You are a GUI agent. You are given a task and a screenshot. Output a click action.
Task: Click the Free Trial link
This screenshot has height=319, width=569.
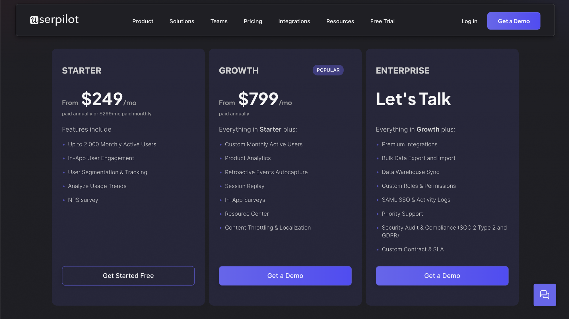[x=382, y=21]
